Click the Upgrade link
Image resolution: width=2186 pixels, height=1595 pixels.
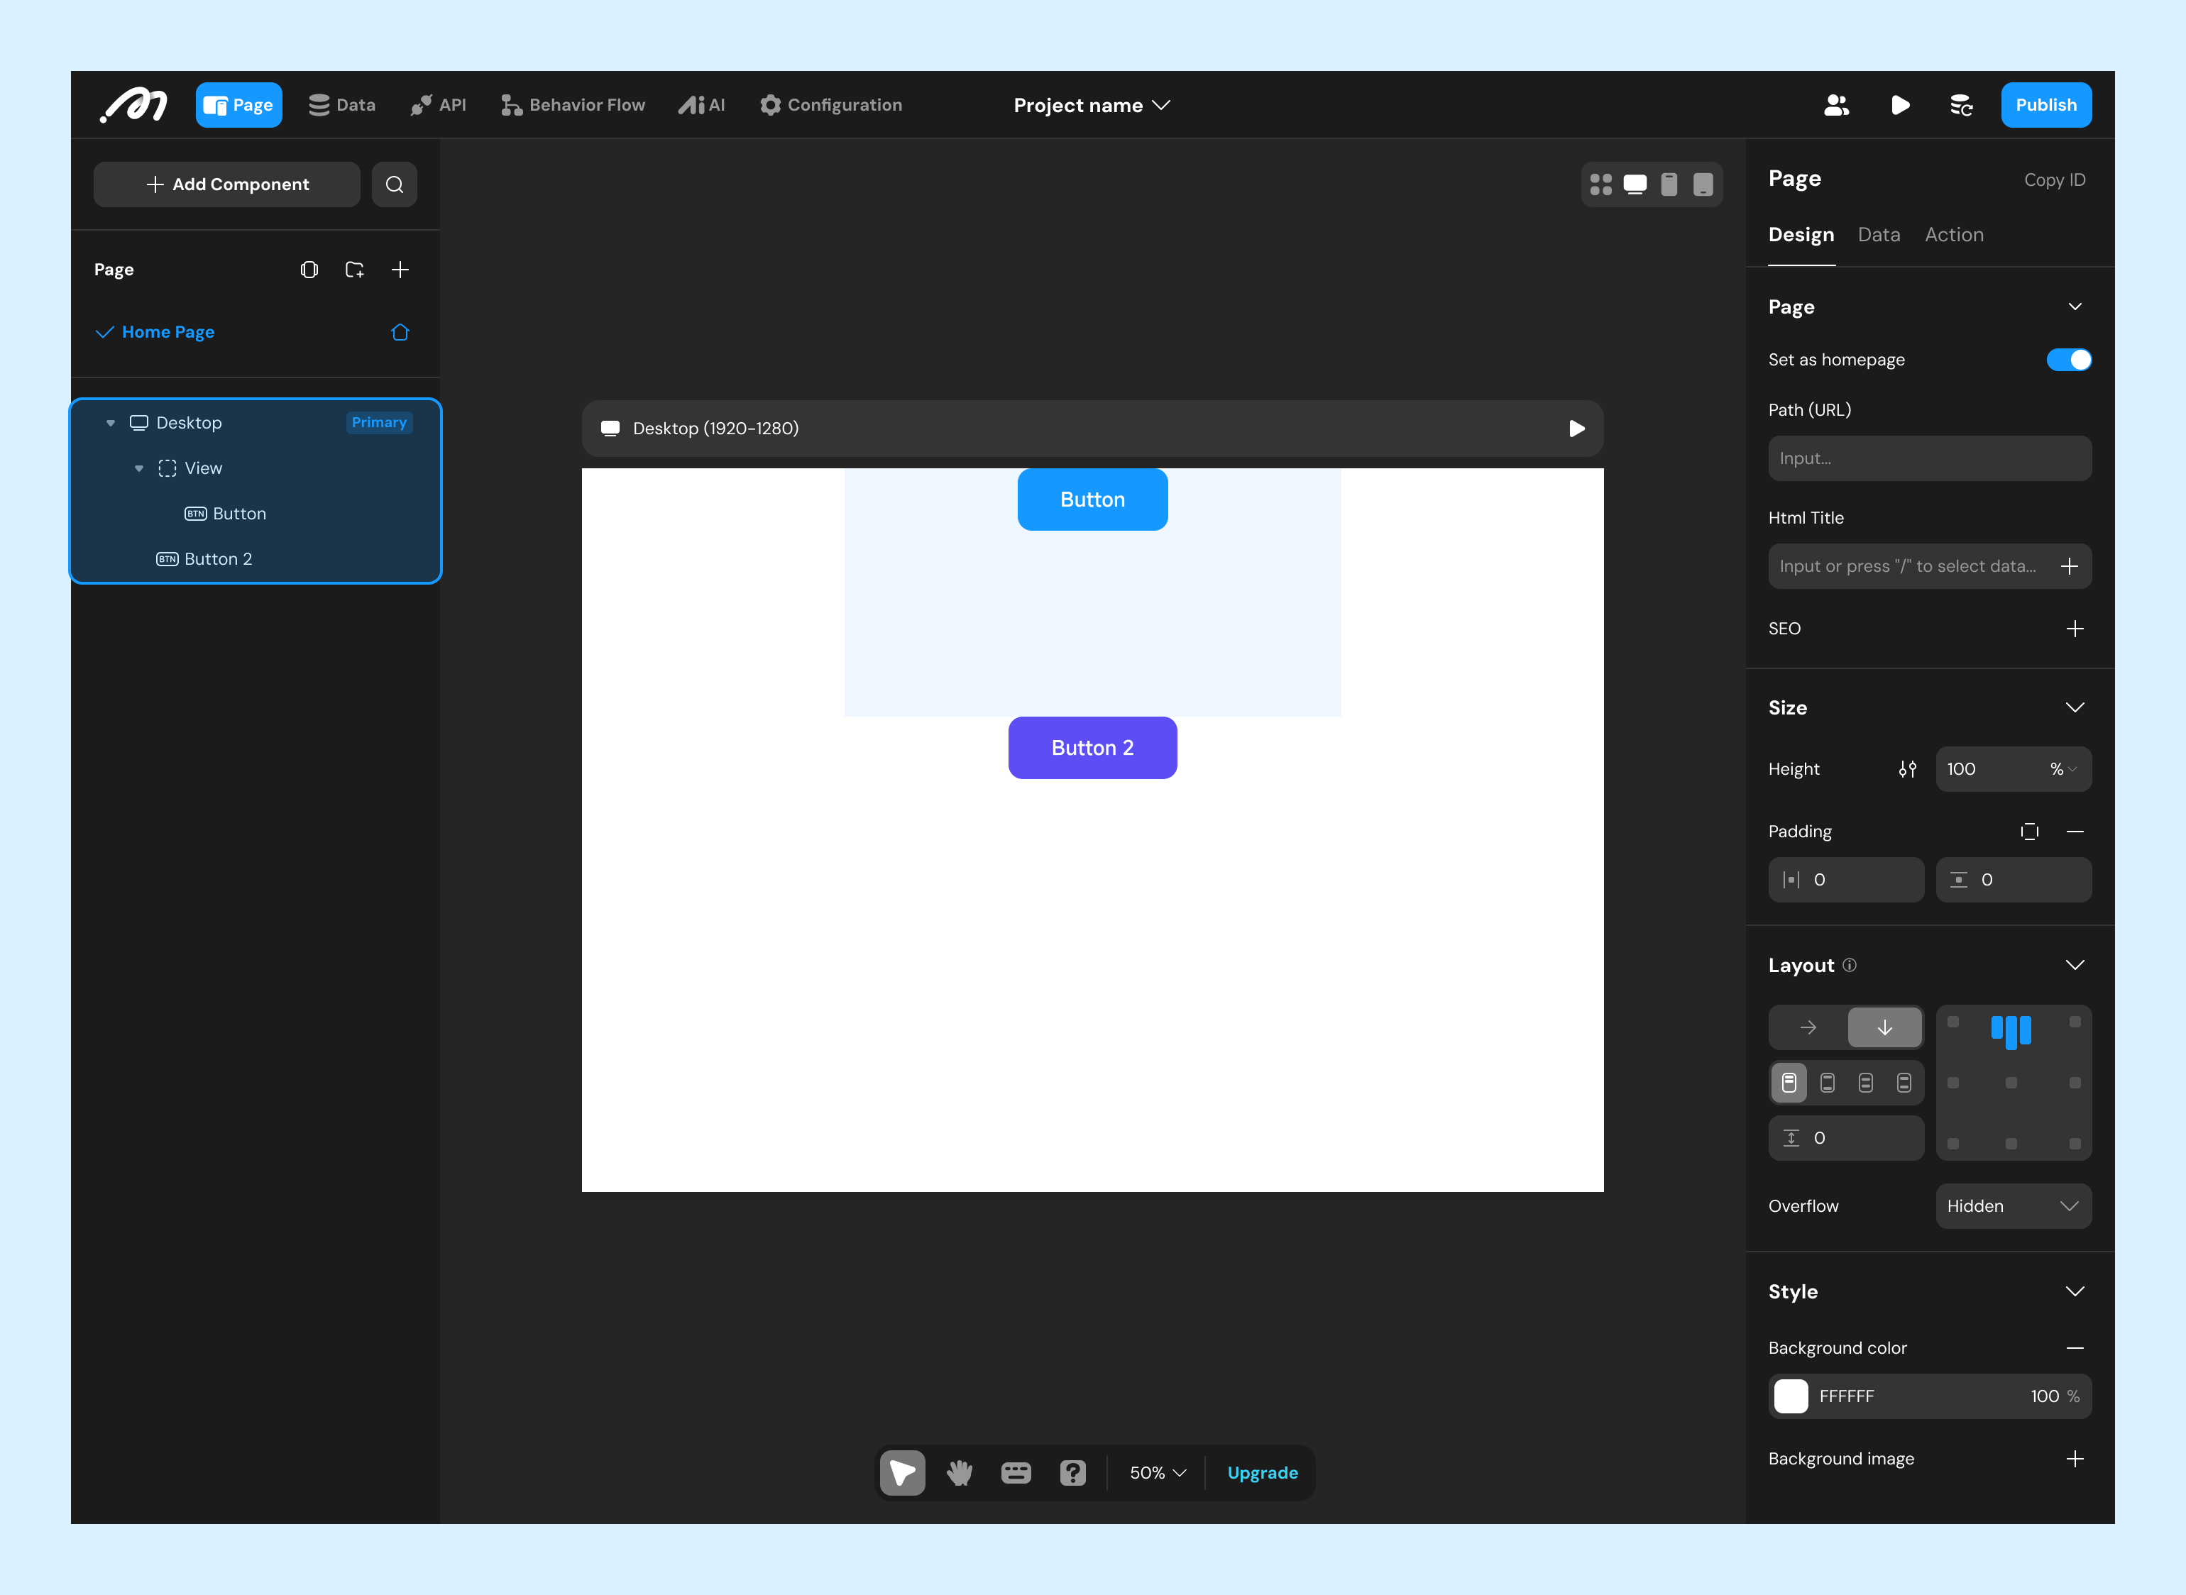(1262, 1472)
